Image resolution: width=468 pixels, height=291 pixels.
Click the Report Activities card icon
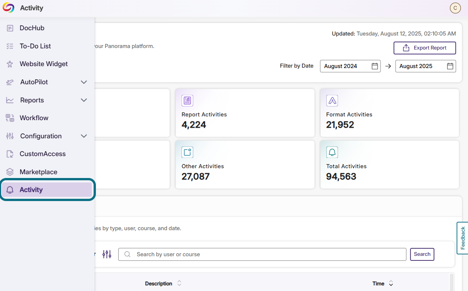[187, 101]
